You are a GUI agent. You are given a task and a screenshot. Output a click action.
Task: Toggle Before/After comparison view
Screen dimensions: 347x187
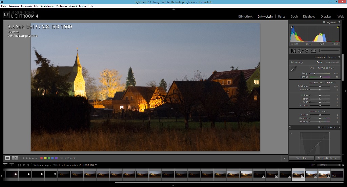click(15, 158)
